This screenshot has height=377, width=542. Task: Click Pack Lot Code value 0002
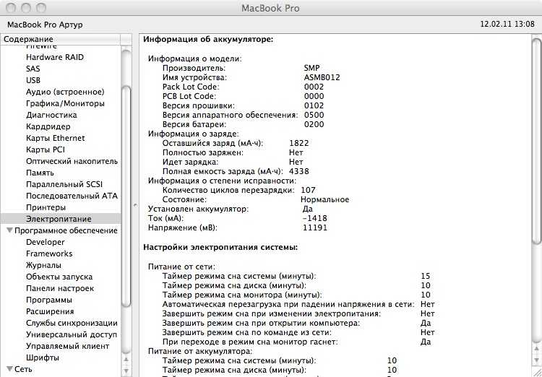click(x=314, y=87)
